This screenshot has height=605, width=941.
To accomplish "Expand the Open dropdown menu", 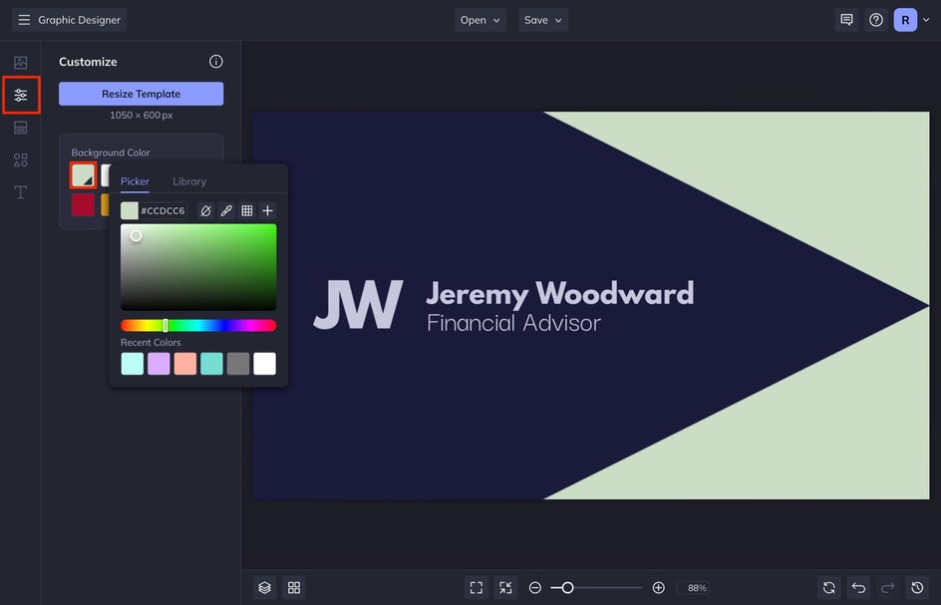I will coord(480,20).
